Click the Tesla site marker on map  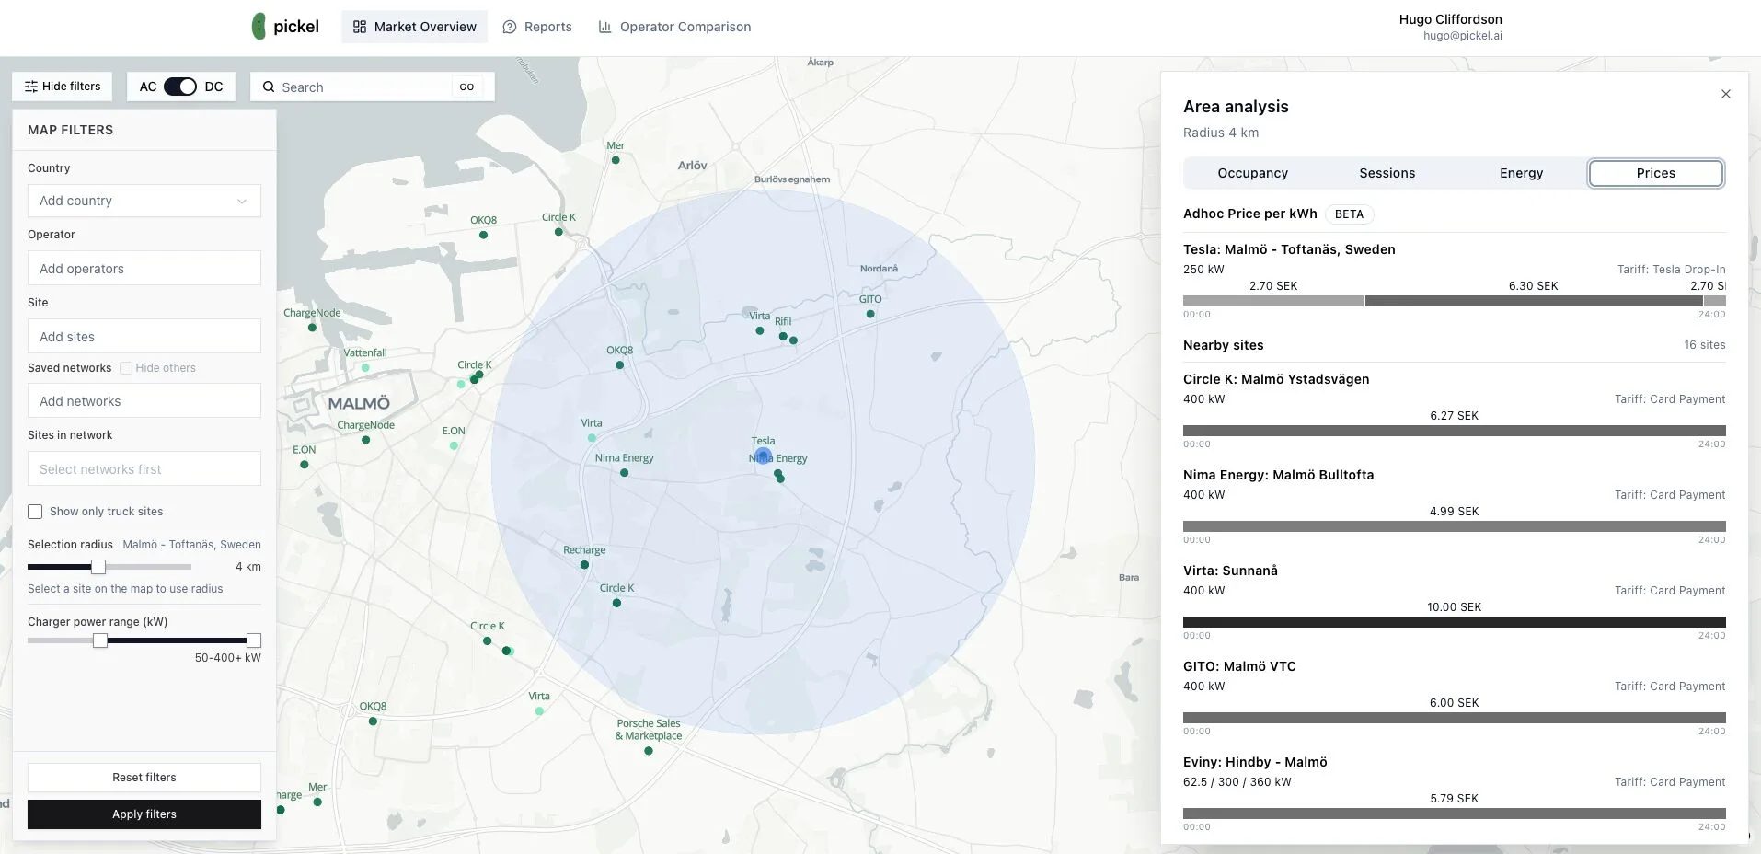(x=763, y=456)
